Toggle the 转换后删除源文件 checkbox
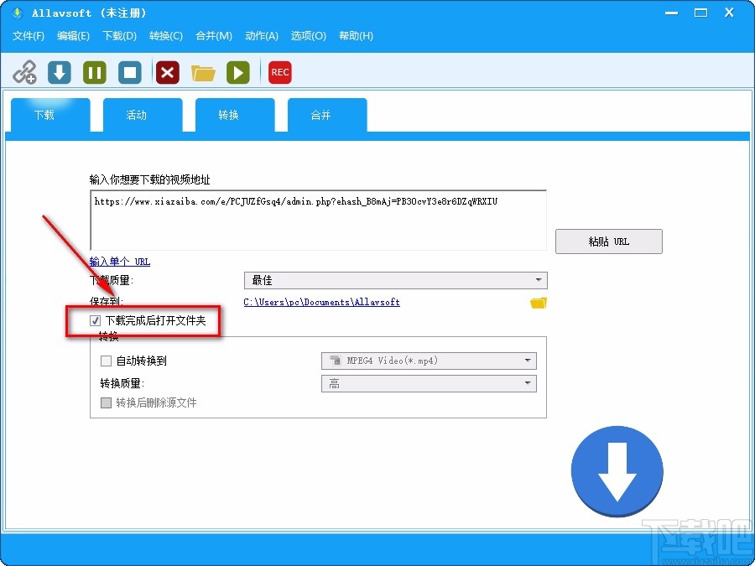This screenshot has width=755, height=566. 106,402
